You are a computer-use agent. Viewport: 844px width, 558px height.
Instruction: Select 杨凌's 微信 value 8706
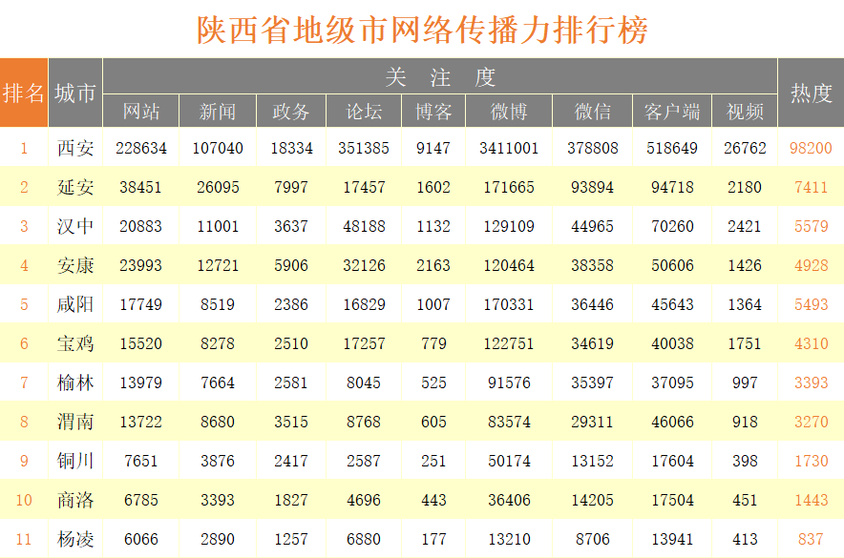pos(592,539)
